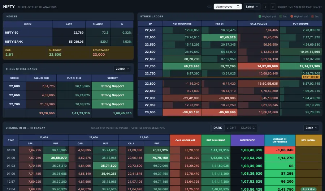This screenshot has width=325, height=191.
Task: Click the small pill indicator left of date field
Action: [x=209, y=7]
